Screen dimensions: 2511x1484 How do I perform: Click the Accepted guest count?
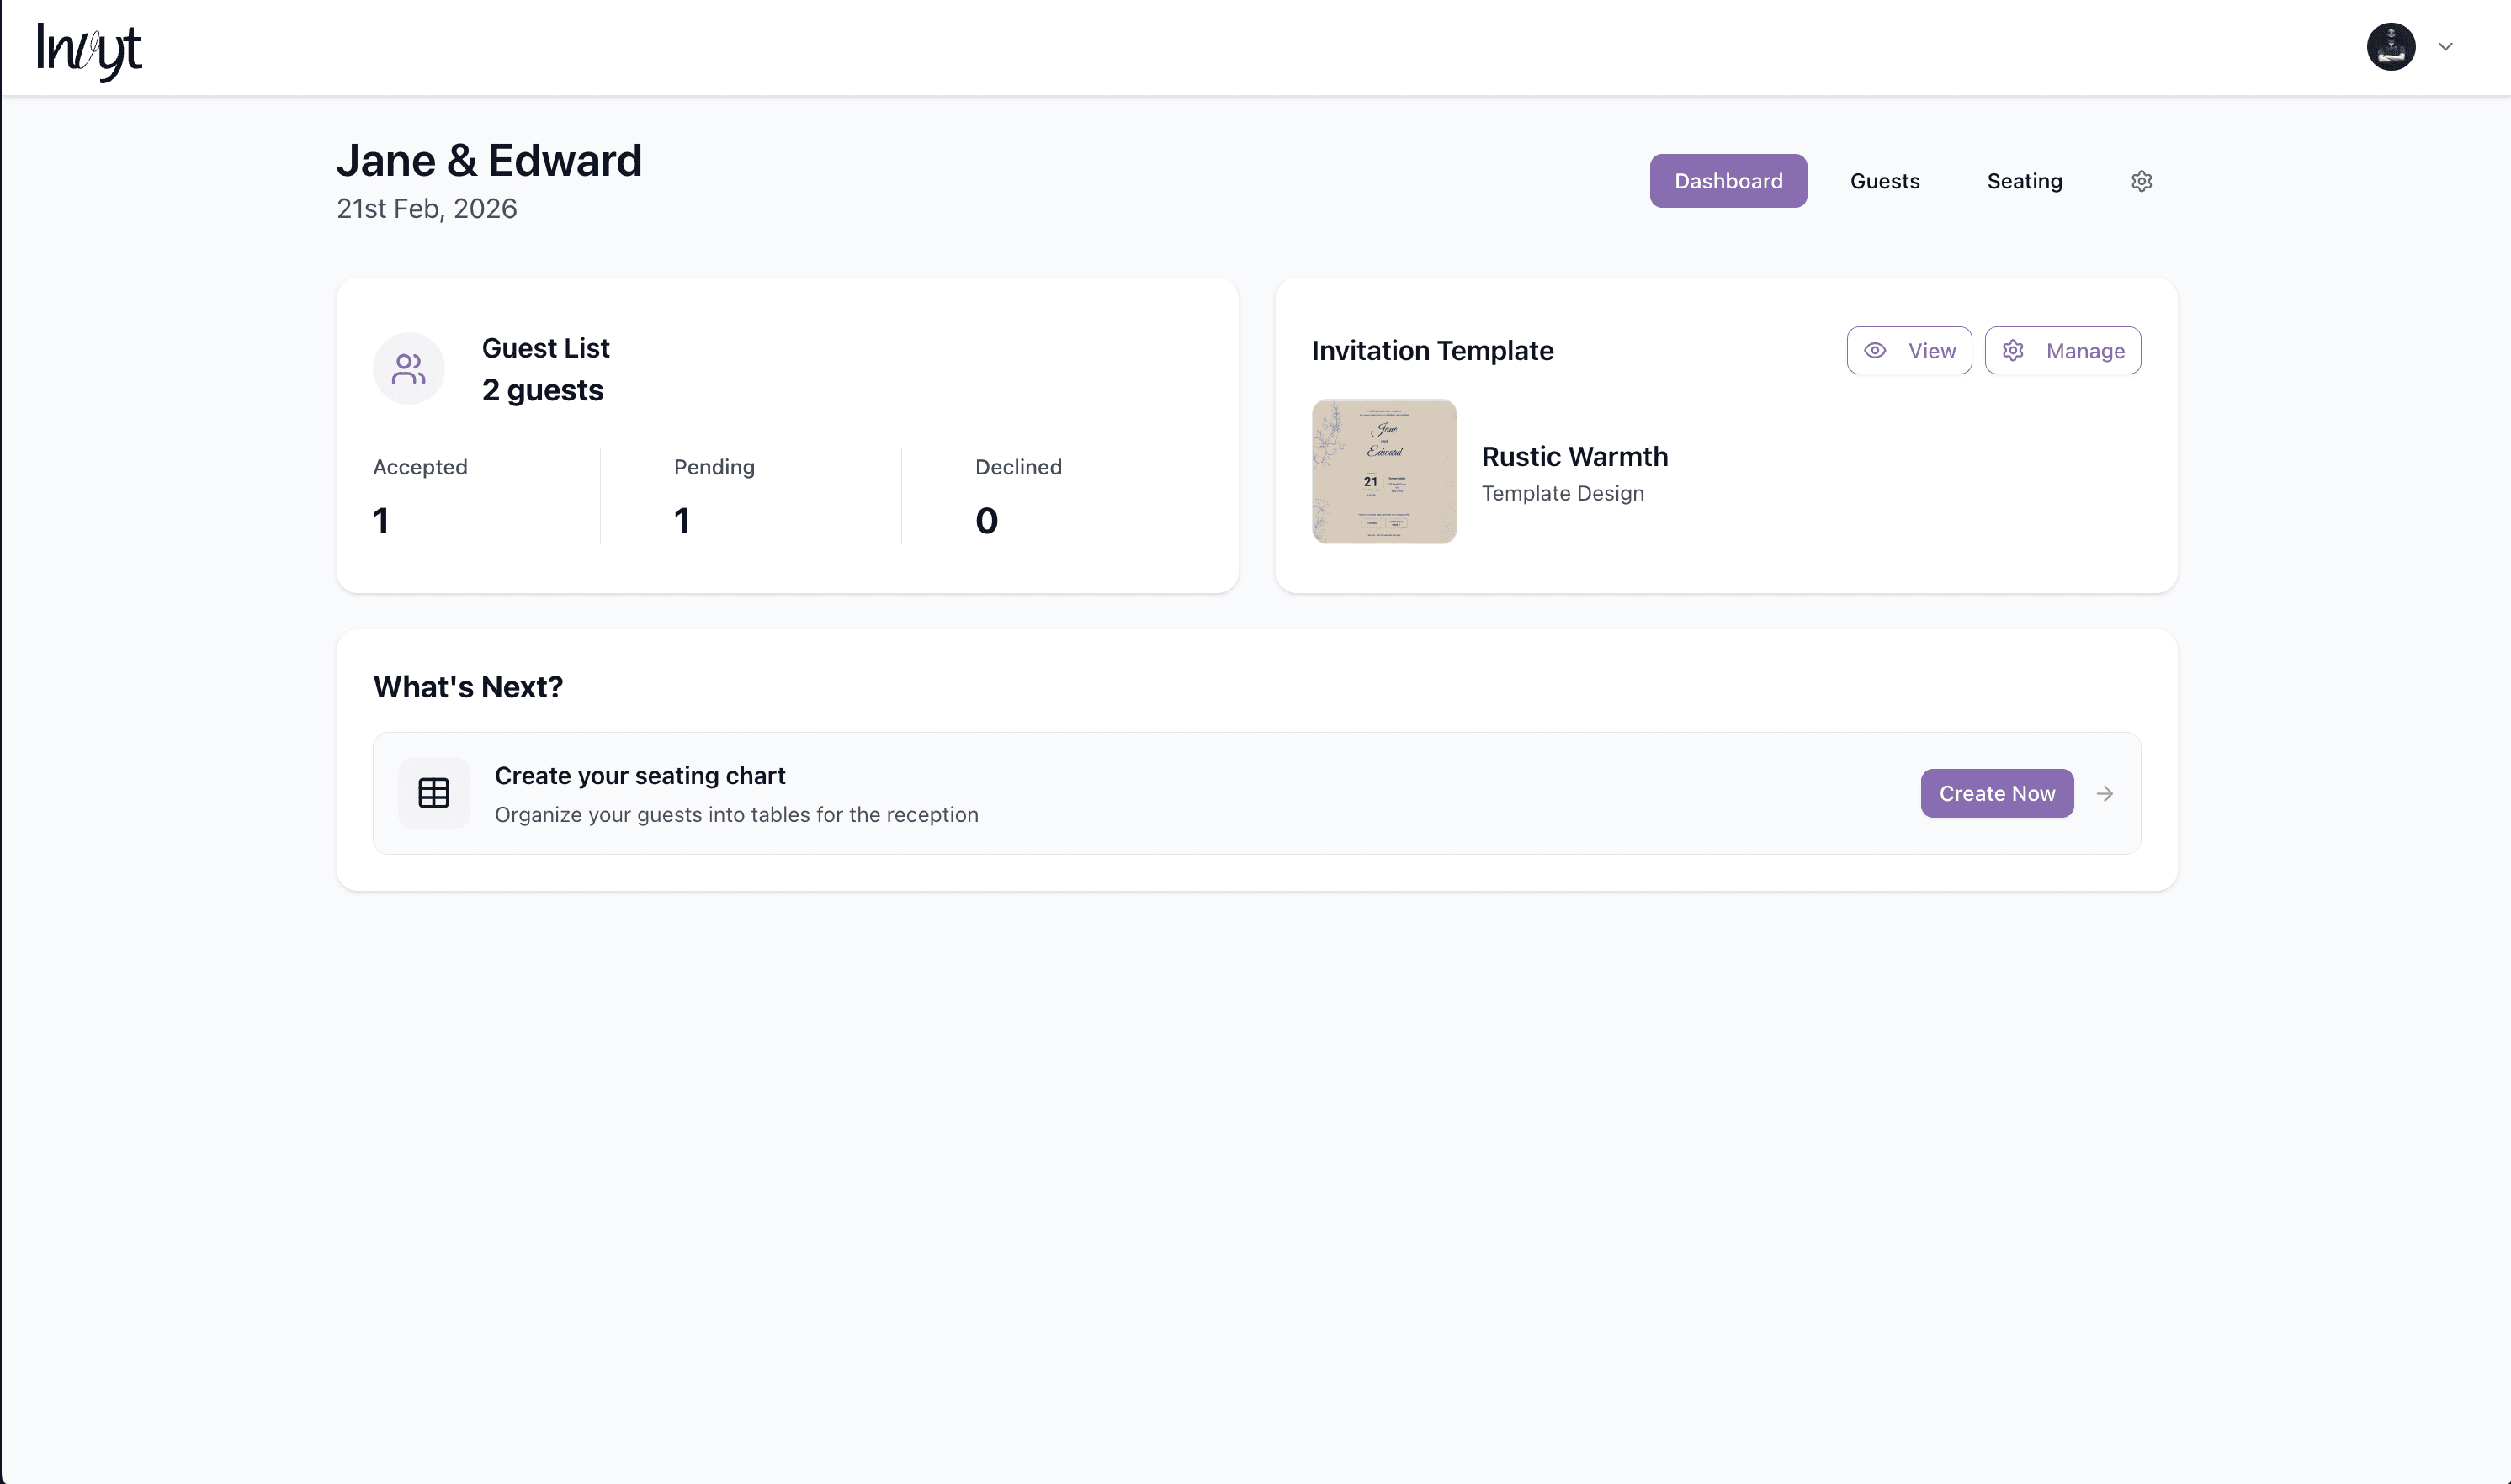[x=381, y=519]
